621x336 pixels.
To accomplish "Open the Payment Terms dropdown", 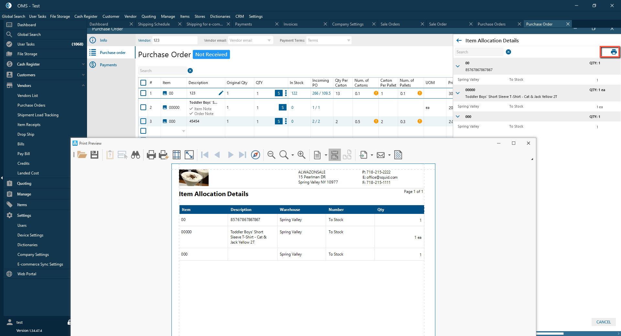I will click(348, 40).
